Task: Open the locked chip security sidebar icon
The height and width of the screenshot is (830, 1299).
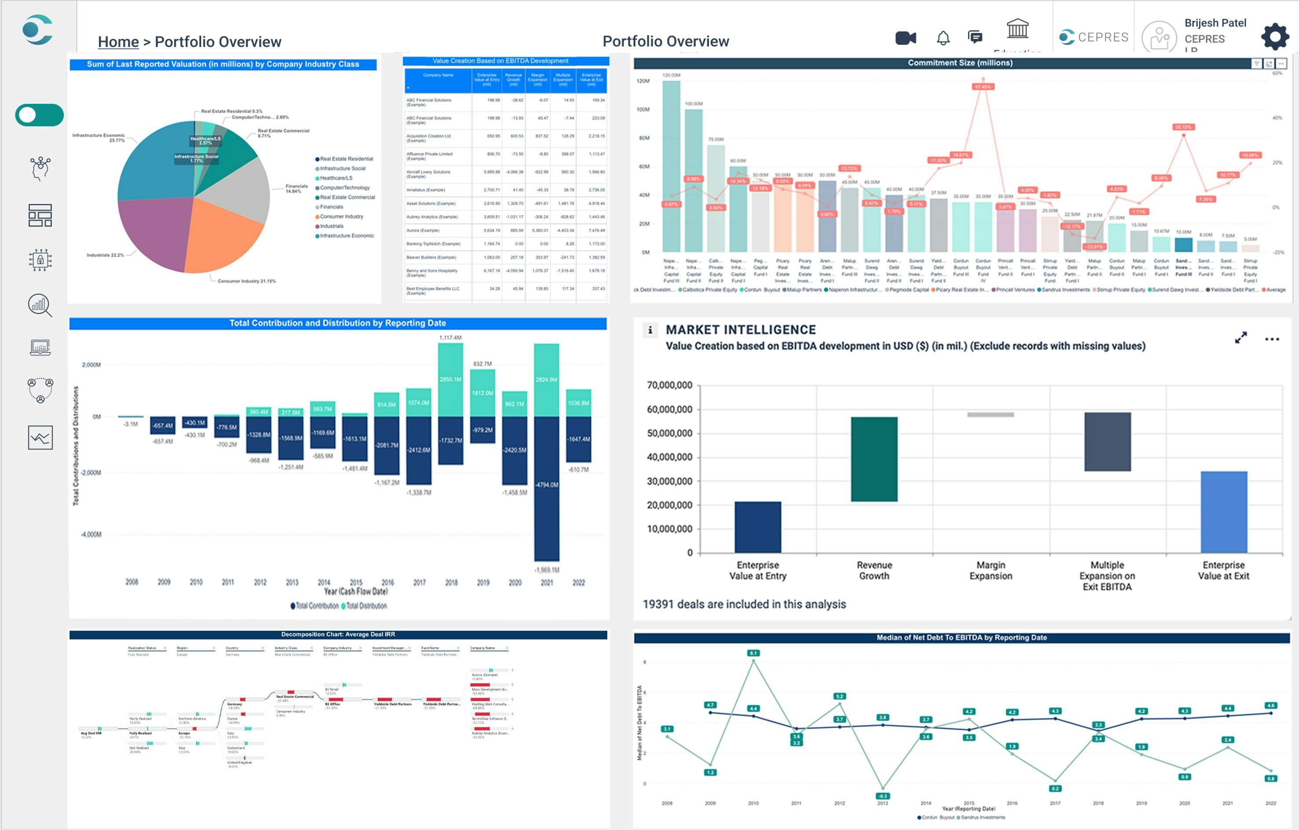Action: point(40,260)
